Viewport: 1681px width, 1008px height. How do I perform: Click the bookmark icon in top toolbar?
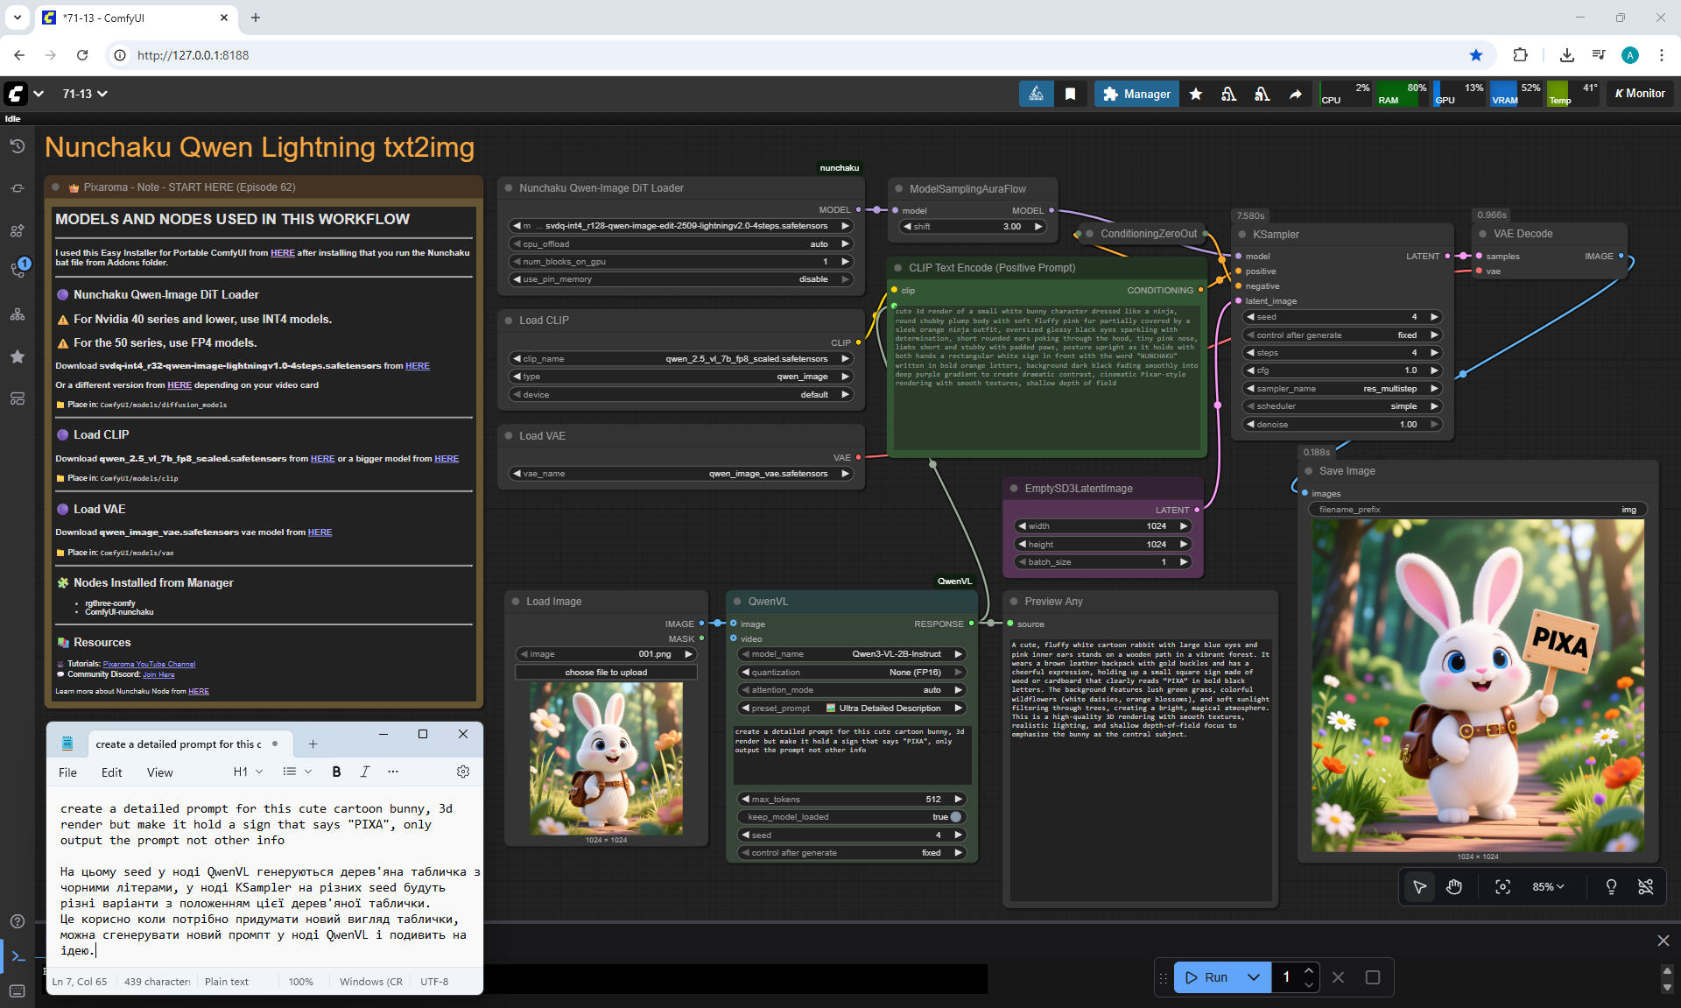1070,94
